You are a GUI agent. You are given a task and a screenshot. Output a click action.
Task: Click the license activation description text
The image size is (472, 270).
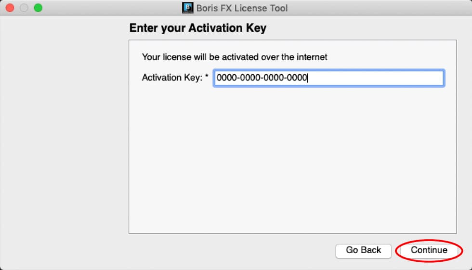[234, 57]
